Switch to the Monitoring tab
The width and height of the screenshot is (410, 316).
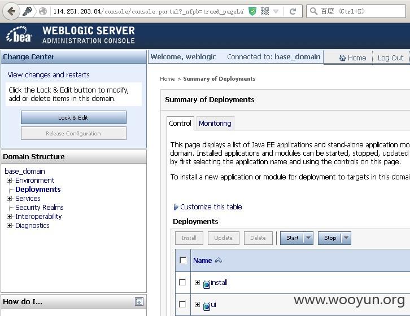pyautogui.click(x=215, y=123)
